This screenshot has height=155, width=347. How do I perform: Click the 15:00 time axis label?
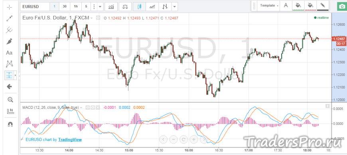[129, 150]
